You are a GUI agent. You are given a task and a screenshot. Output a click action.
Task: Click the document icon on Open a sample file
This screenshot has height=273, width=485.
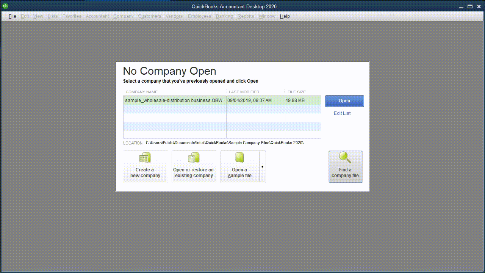click(x=240, y=157)
